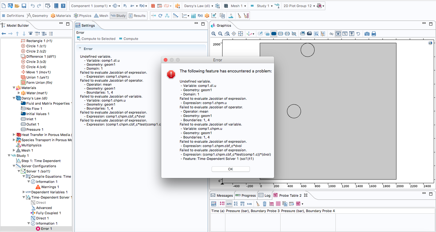Clear the probe table with broom icon
436x232 pixels.
[x=258, y=204]
